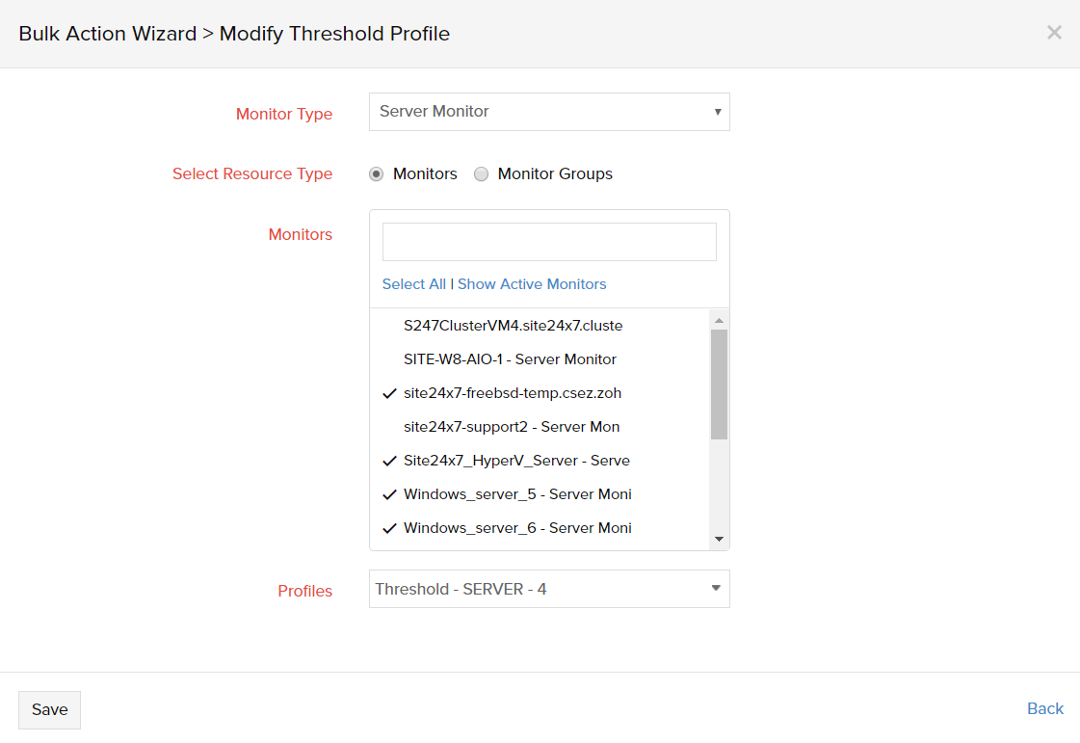Uncheck Windows_server_6 monitor
Screen dimensions: 1080x743
516,528
